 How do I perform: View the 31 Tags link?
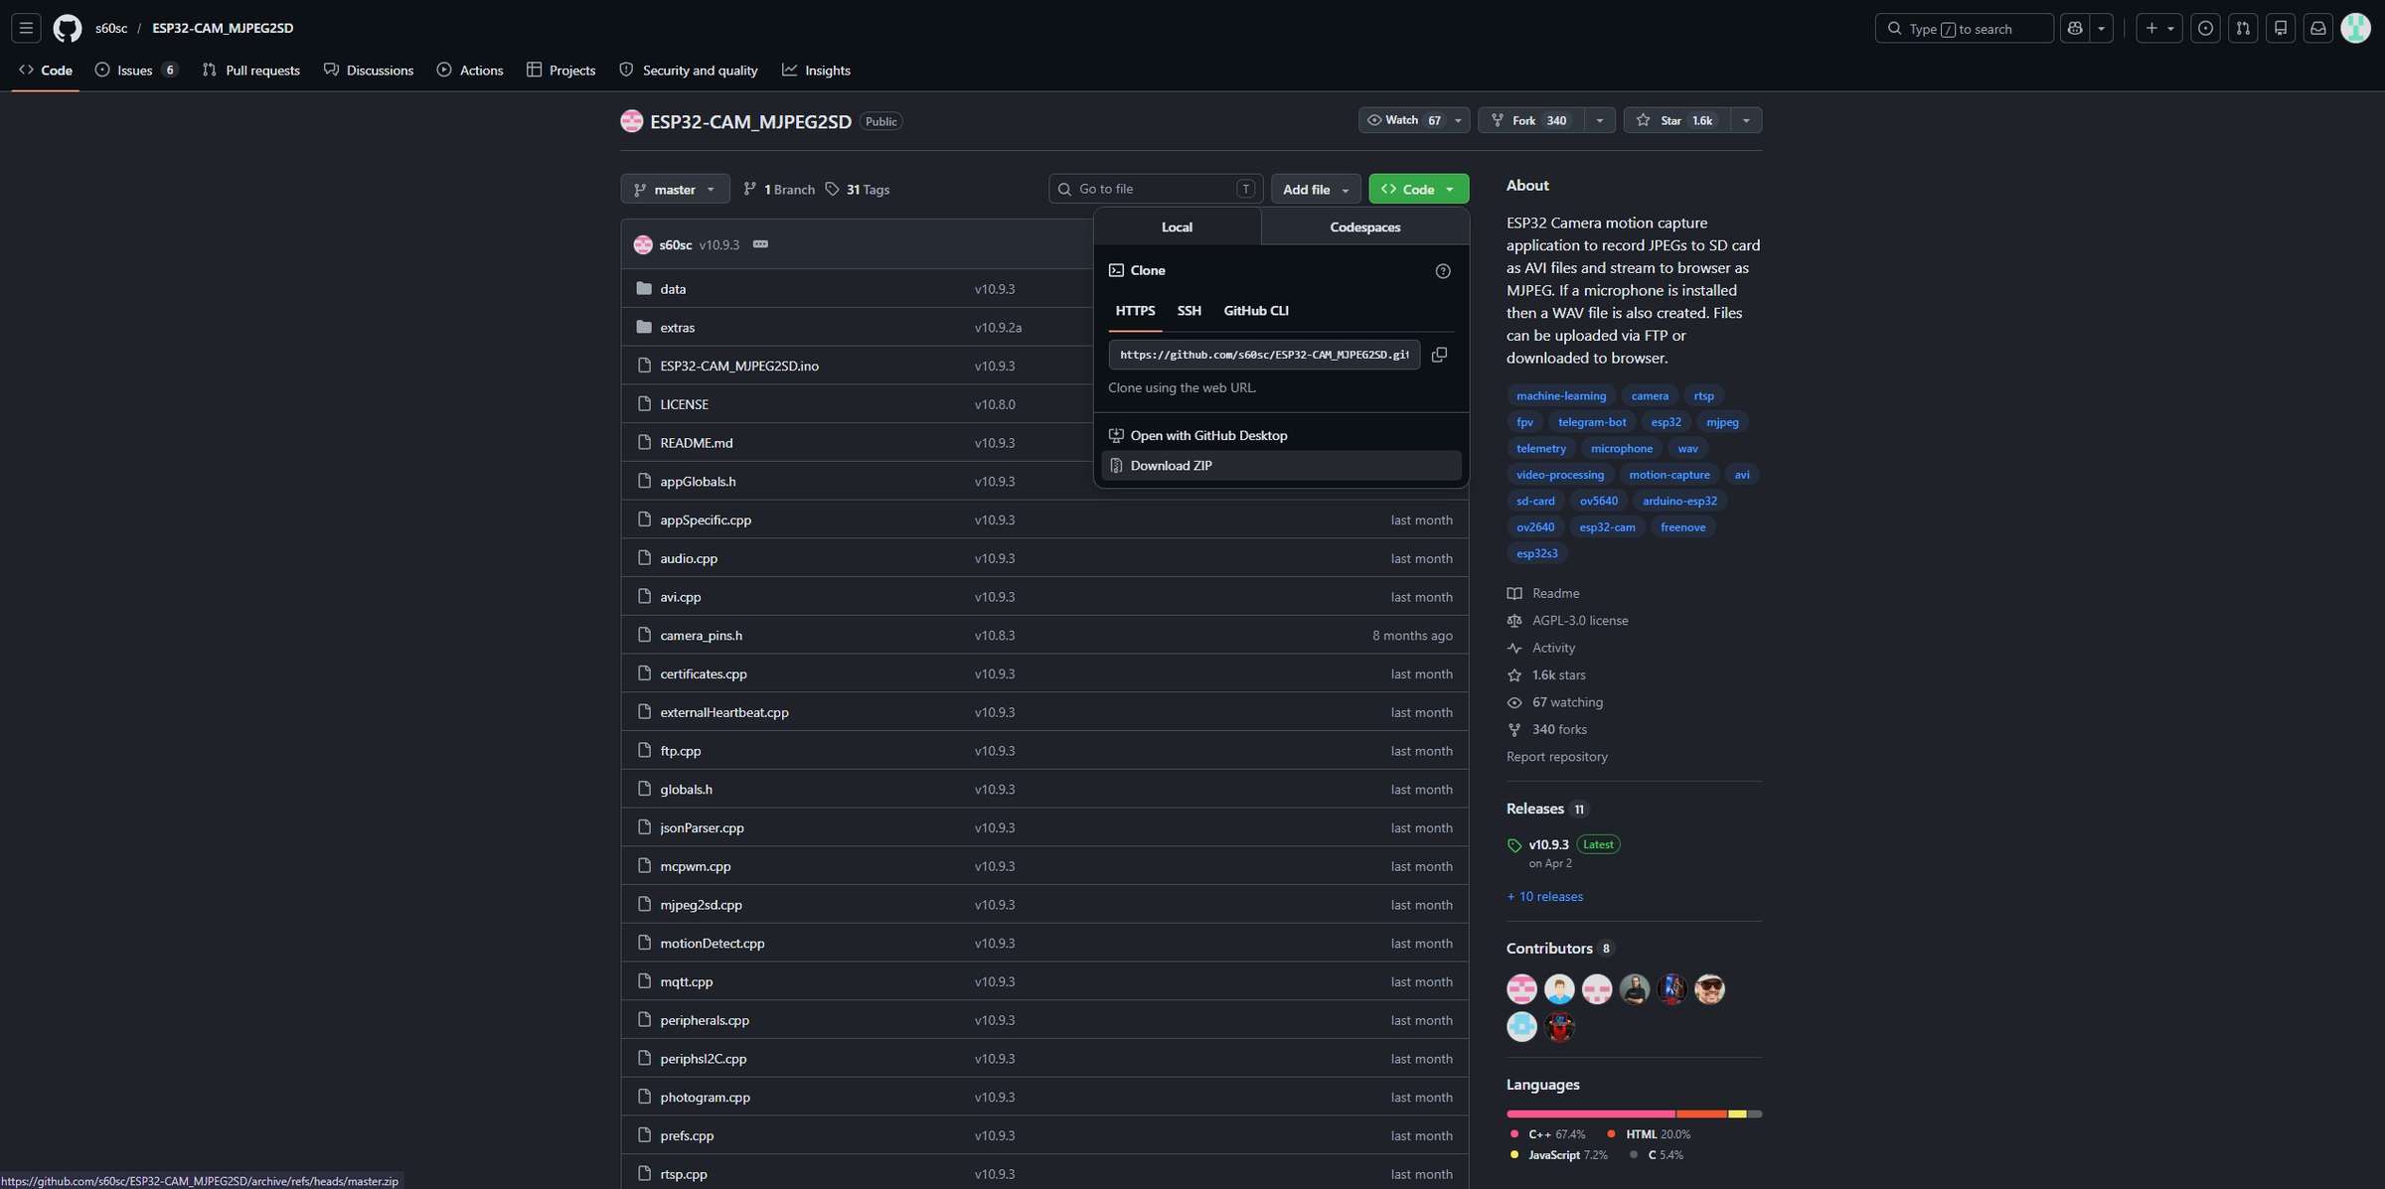(857, 189)
